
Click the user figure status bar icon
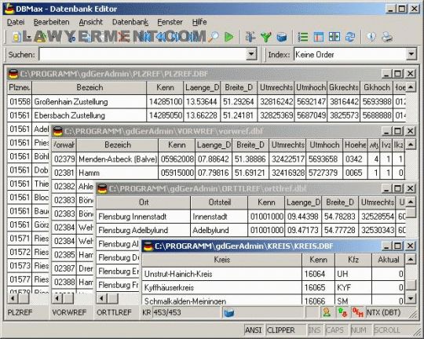point(327,312)
